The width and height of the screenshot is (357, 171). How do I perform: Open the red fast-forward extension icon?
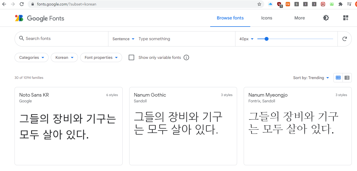pos(323,4)
